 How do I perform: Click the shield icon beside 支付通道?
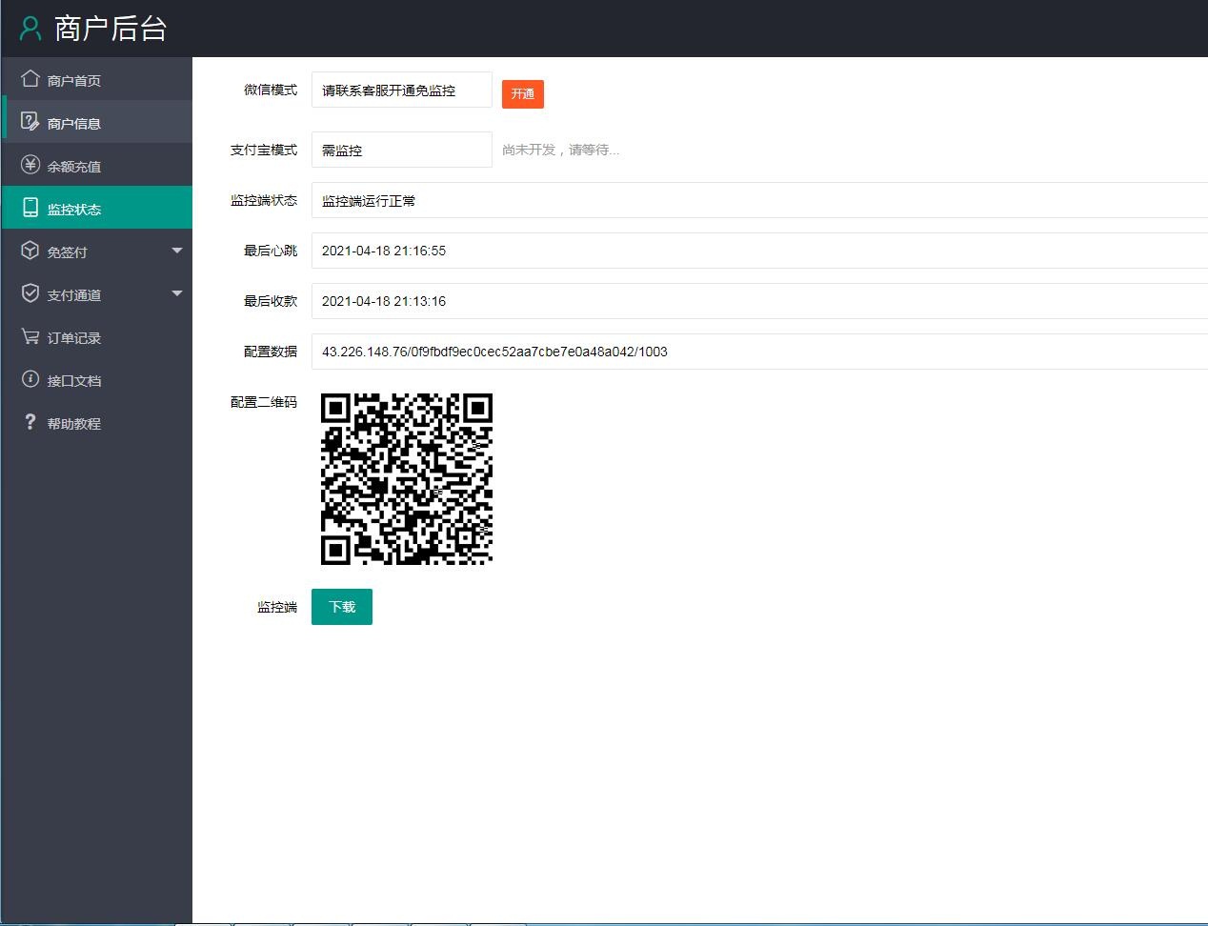pyautogui.click(x=30, y=293)
